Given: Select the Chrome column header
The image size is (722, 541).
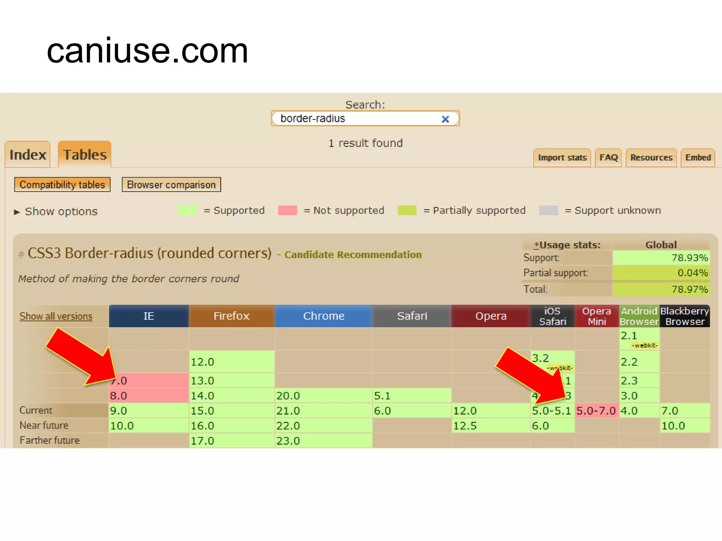Looking at the screenshot, I should click(x=324, y=316).
